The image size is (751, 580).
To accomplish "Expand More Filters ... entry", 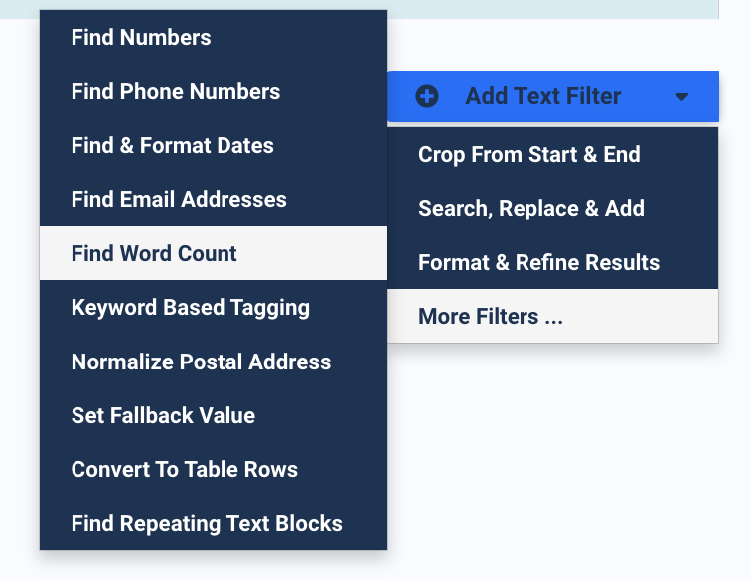I will click(x=552, y=316).
